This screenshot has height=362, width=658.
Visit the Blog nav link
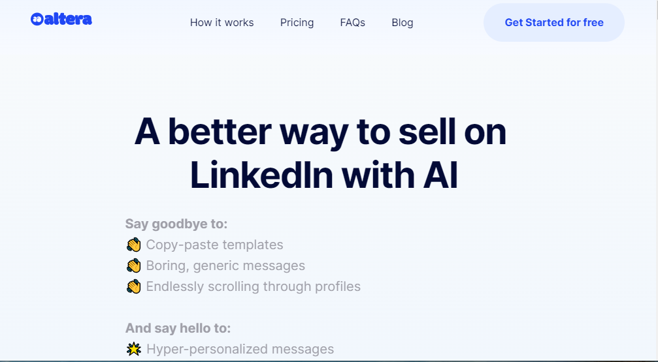click(402, 22)
